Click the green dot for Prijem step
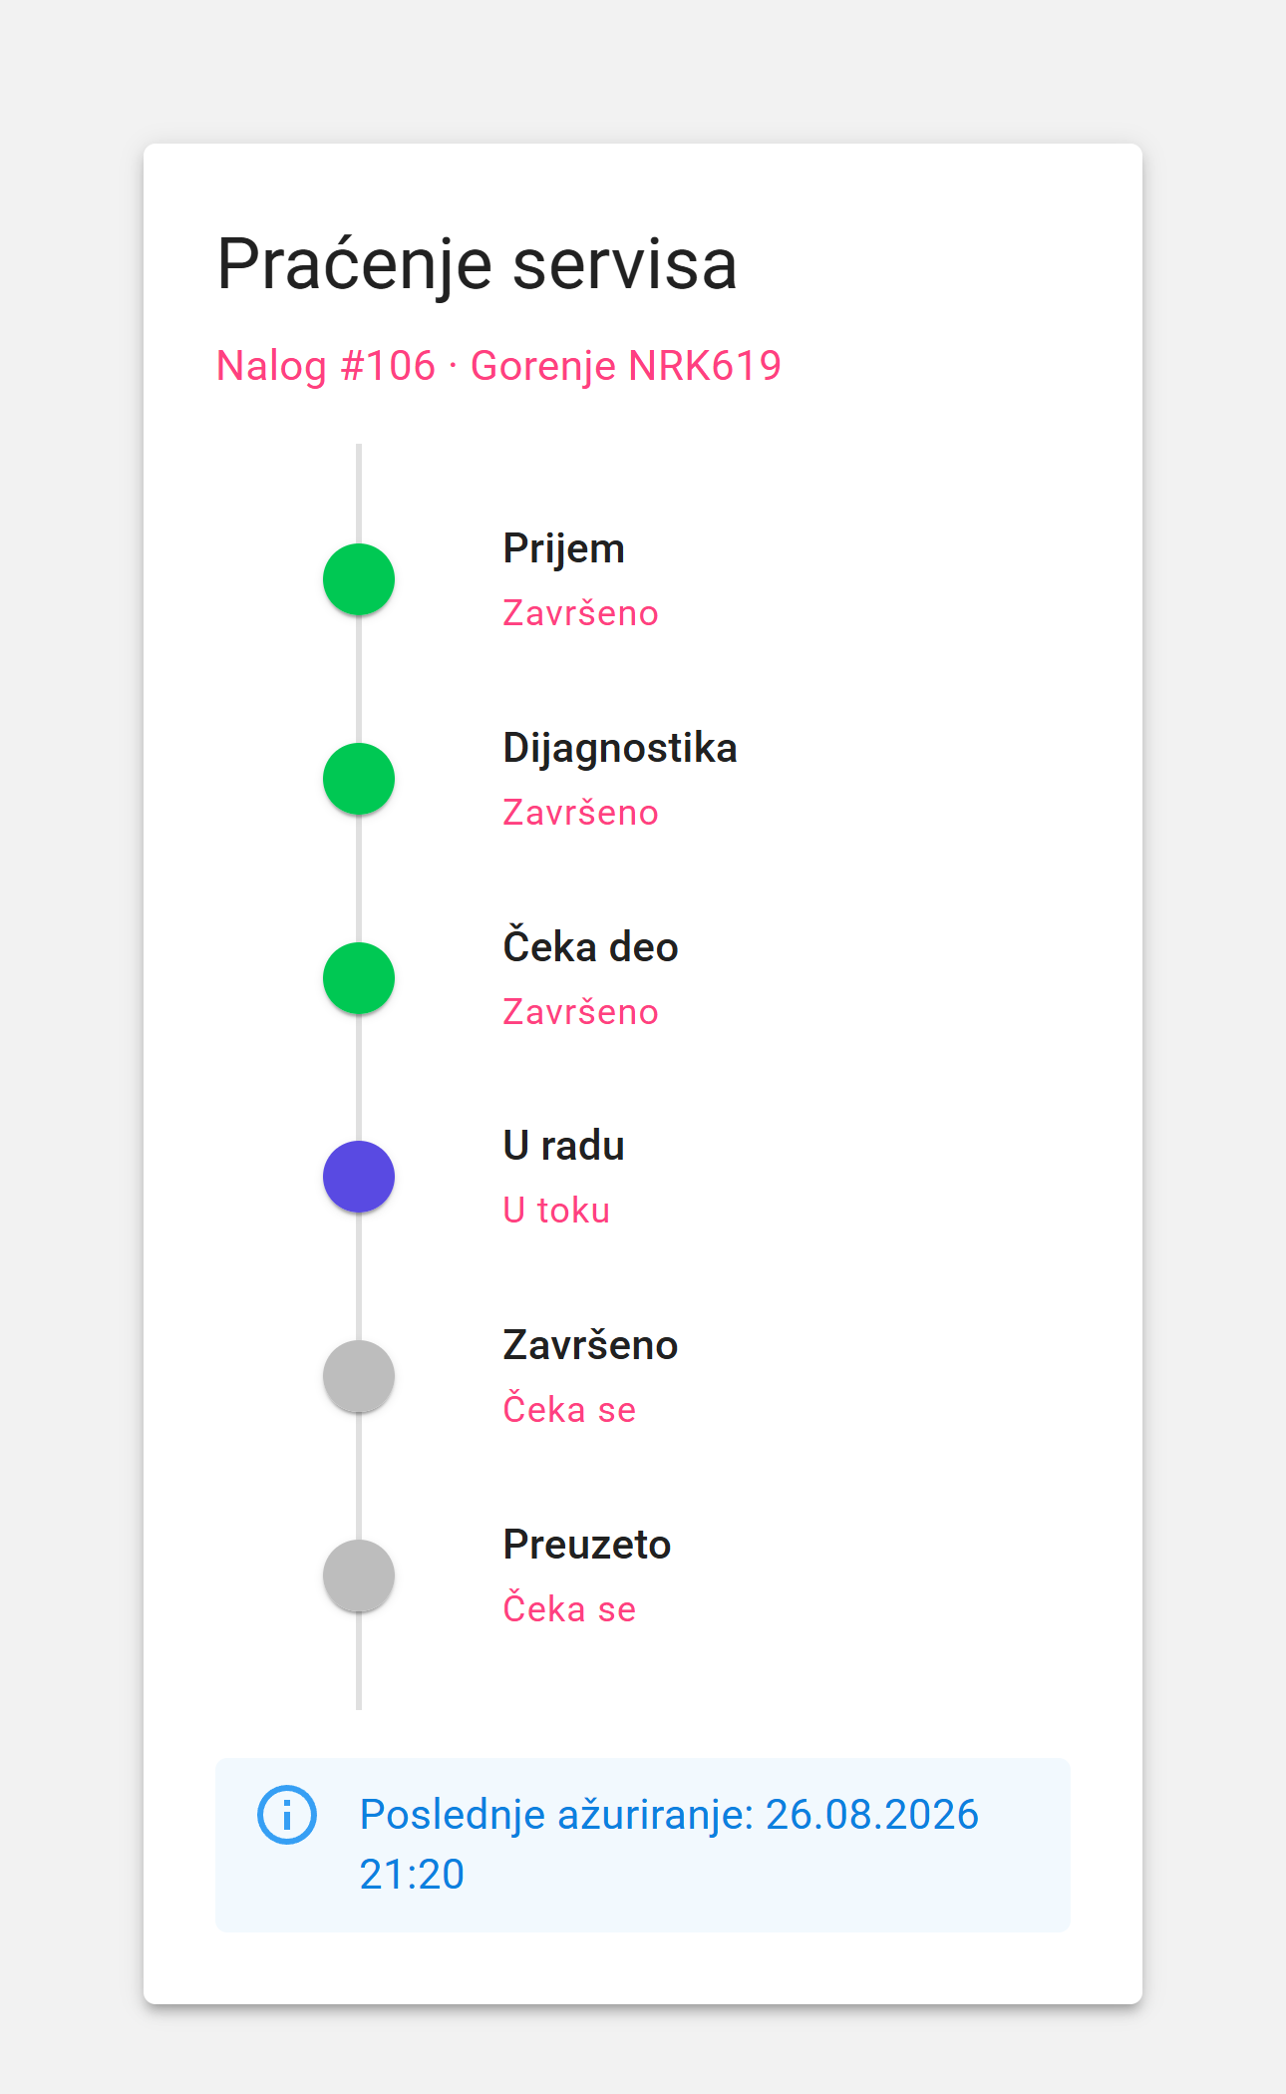Viewport: 1286px width, 2094px height. pos(359,579)
